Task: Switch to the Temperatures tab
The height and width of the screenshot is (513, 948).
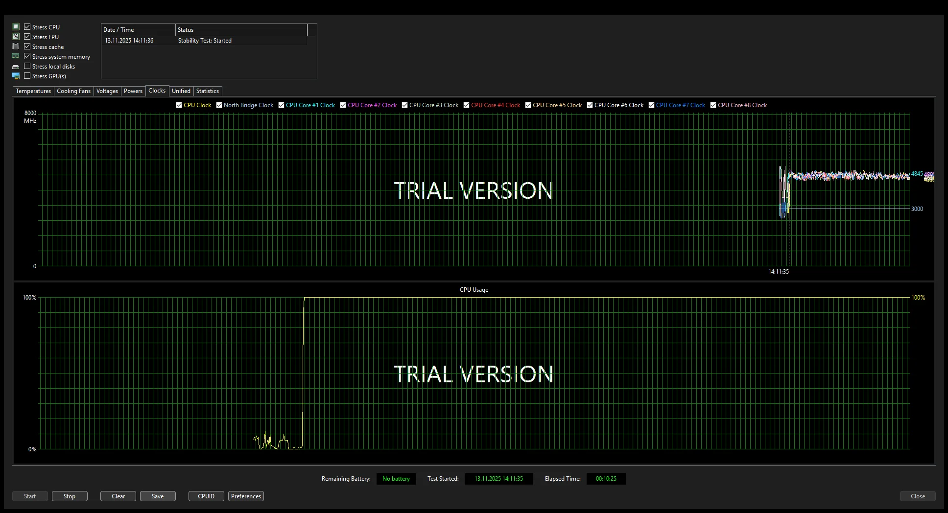Action: point(33,91)
